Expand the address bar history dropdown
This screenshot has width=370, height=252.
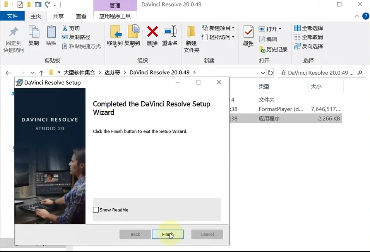coord(263,73)
